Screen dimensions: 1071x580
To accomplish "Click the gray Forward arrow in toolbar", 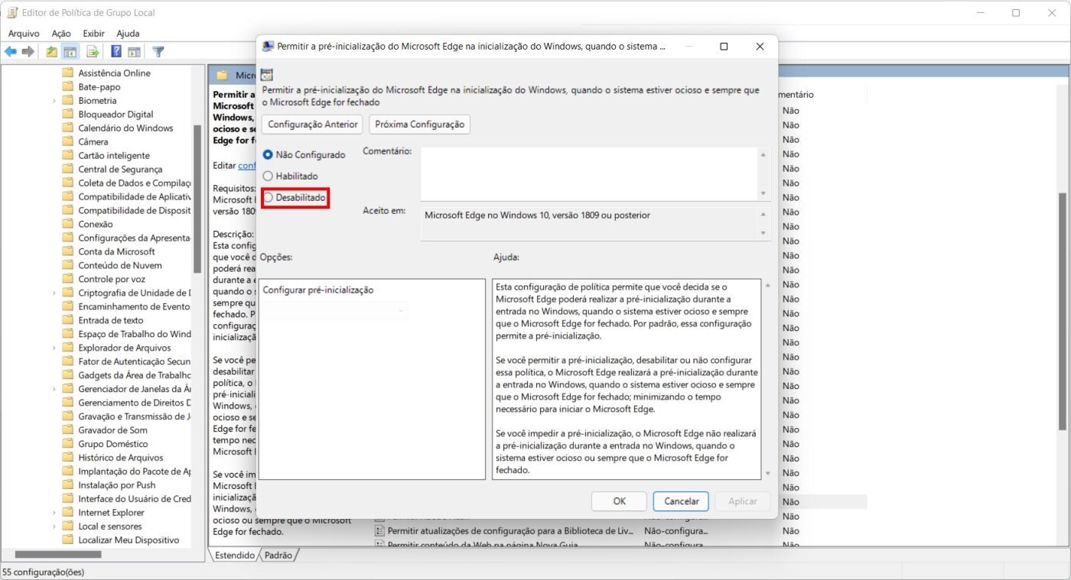I will 28,52.
